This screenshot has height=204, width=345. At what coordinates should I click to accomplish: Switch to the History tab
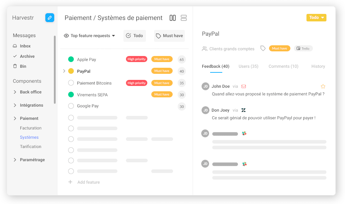tap(318, 66)
